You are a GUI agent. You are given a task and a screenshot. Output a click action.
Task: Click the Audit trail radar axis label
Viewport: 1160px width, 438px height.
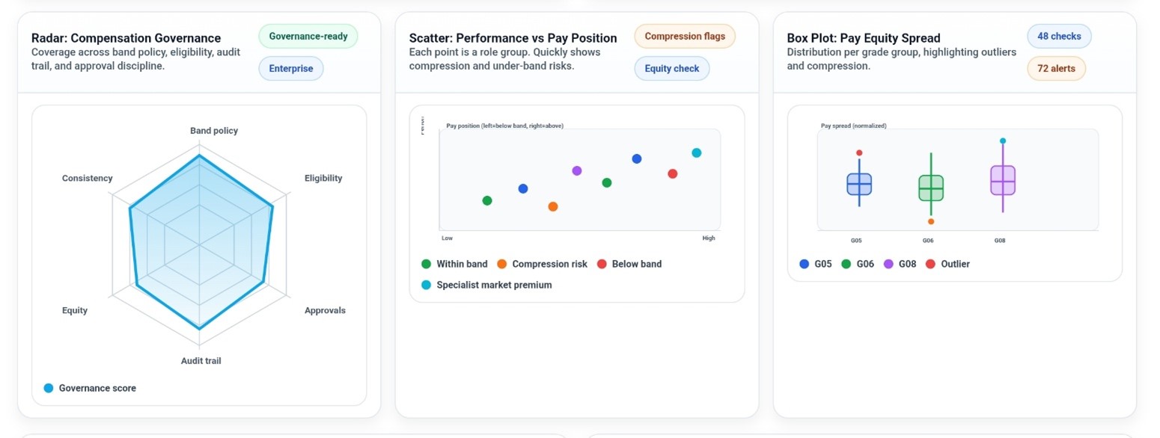click(x=201, y=361)
